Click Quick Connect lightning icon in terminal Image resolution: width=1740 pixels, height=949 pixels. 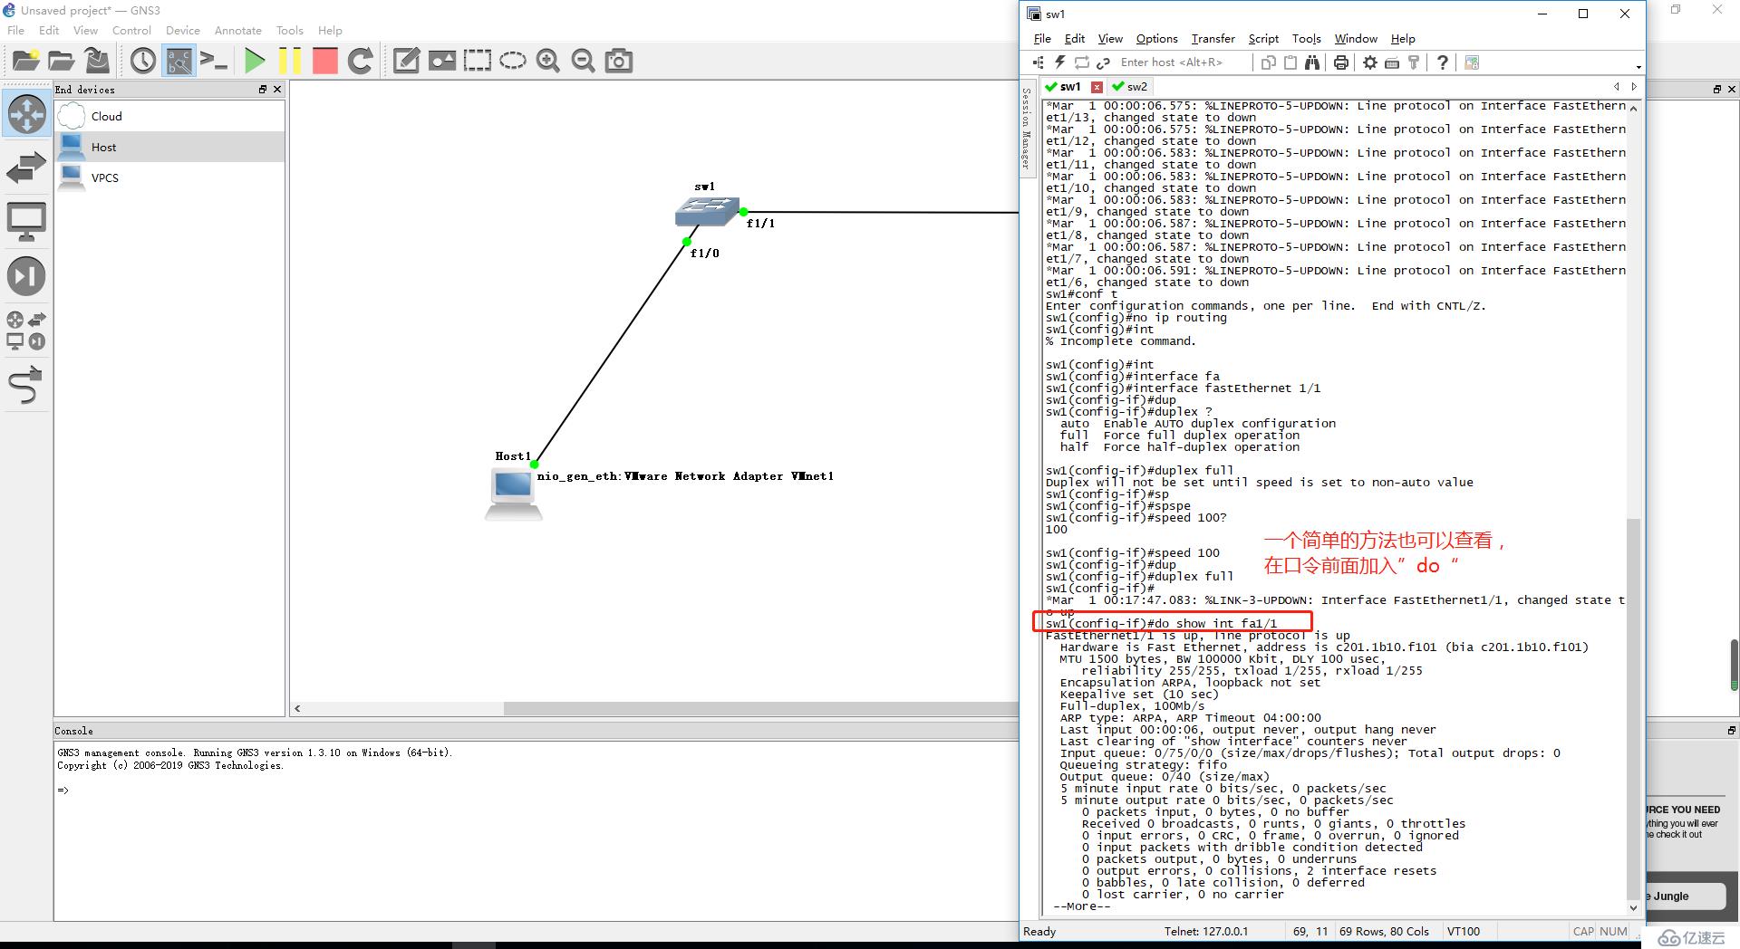point(1059,62)
